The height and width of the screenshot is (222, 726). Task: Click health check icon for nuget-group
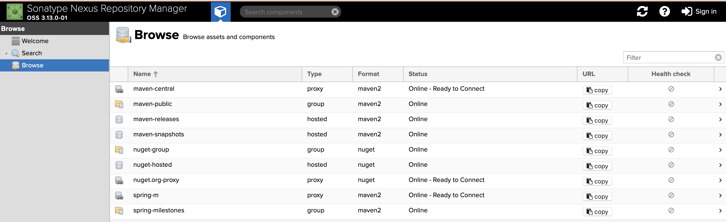pos(671,150)
